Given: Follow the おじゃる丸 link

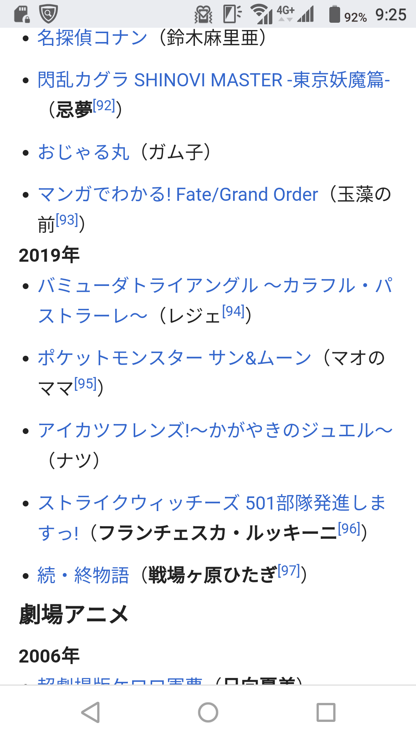Looking at the screenshot, I should click(x=84, y=152).
